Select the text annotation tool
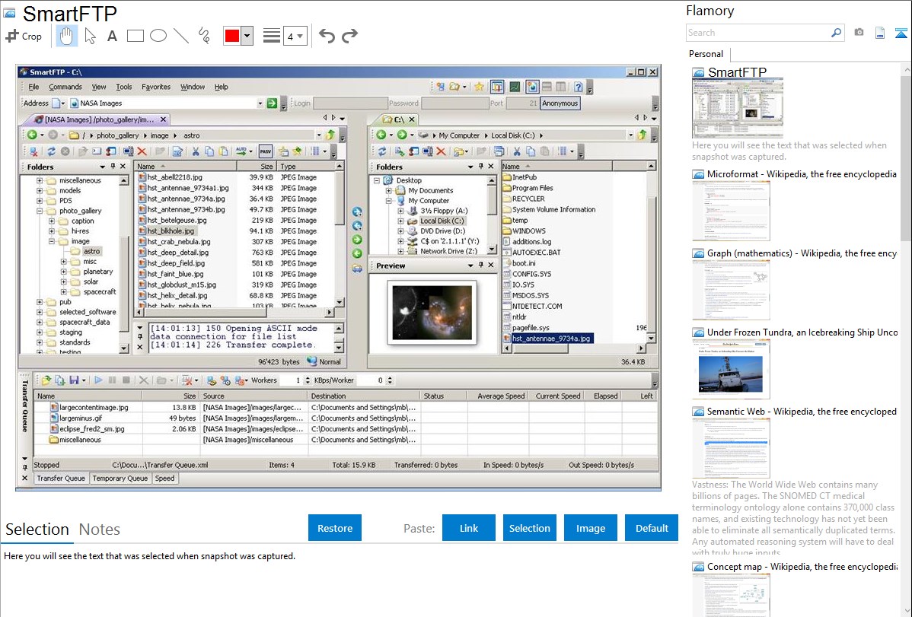This screenshot has height=617, width=912. pyautogui.click(x=112, y=36)
